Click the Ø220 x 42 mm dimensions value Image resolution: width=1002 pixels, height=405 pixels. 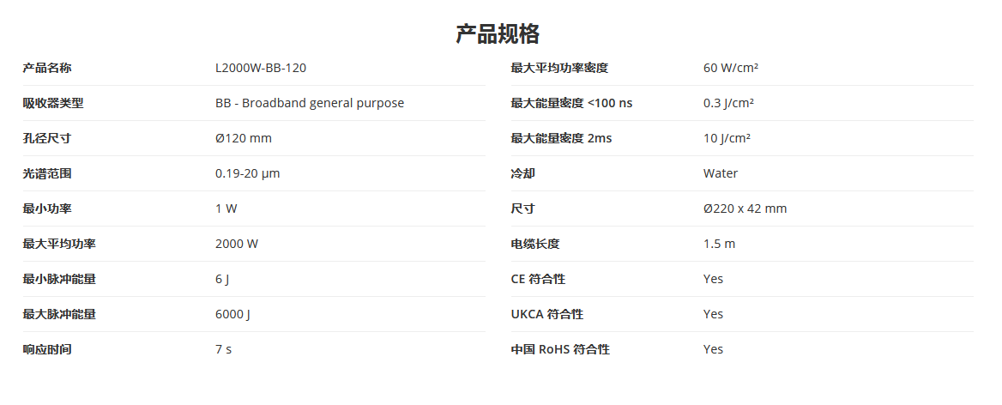coord(745,209)
